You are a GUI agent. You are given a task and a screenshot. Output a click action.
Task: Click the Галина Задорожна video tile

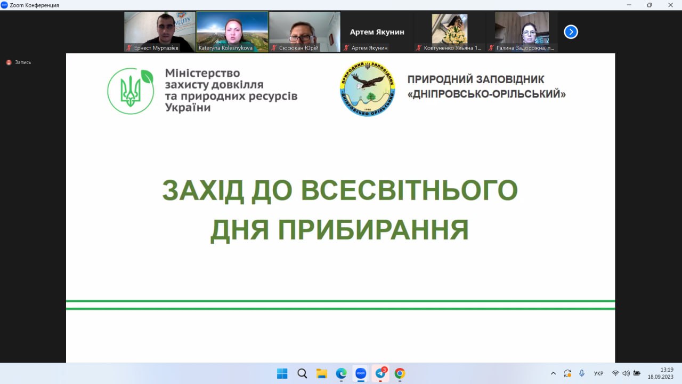[x=522, y=31]
